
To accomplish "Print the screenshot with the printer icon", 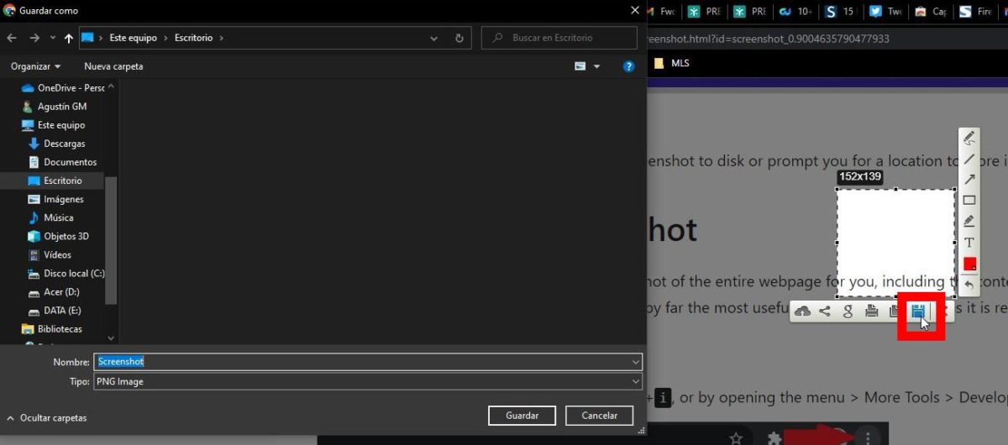I will point(872,311).
